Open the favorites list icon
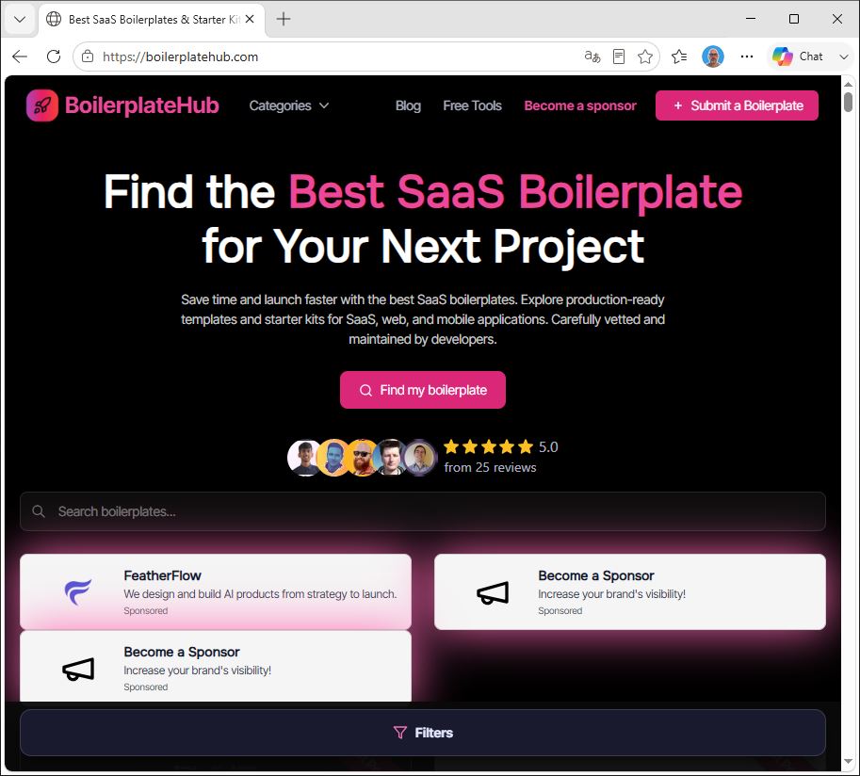The width and height of the screenshot is (860, 776). [x=679, y=57]
